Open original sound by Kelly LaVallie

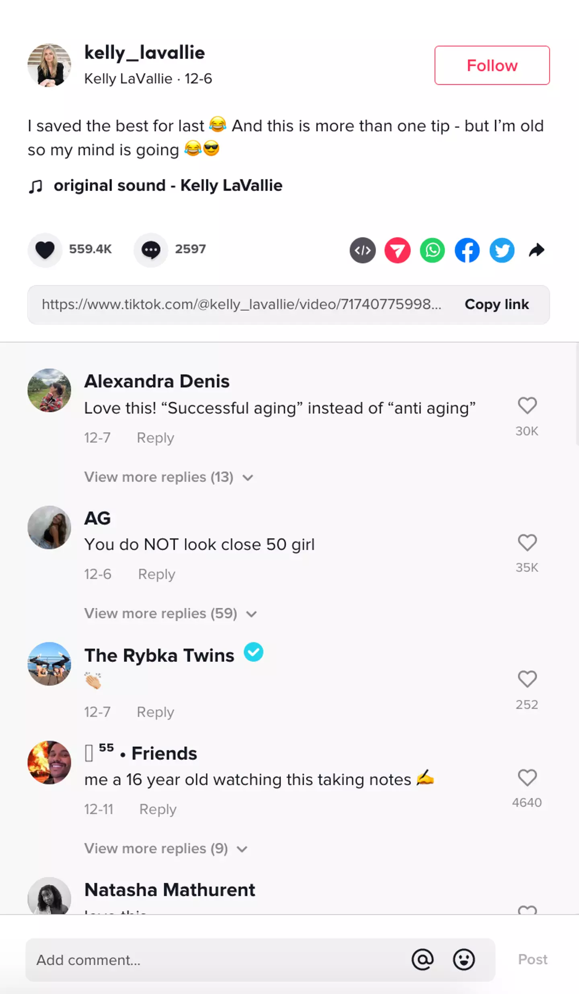tap(167, 185)
